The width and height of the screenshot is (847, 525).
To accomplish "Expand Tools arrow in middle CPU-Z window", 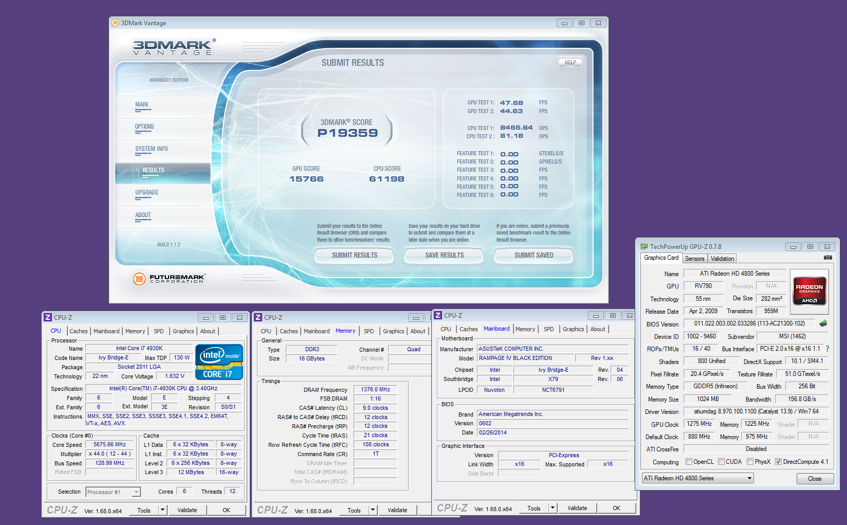I will pos(373,510).
